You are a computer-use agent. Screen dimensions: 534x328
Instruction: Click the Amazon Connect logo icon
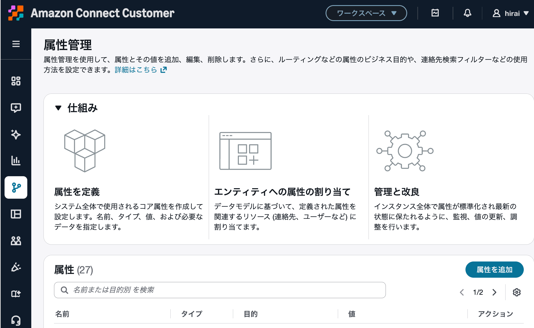(x=16, y=13)
